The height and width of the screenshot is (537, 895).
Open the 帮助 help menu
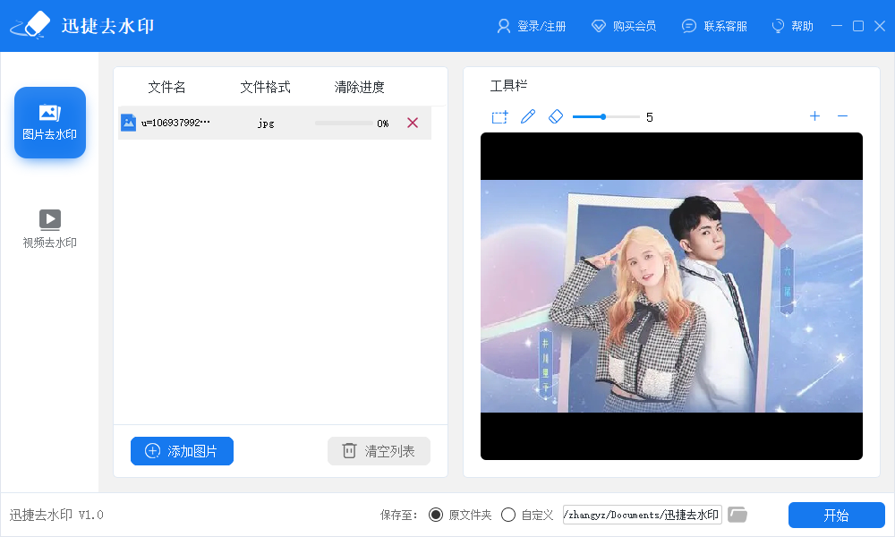point(792,26)
